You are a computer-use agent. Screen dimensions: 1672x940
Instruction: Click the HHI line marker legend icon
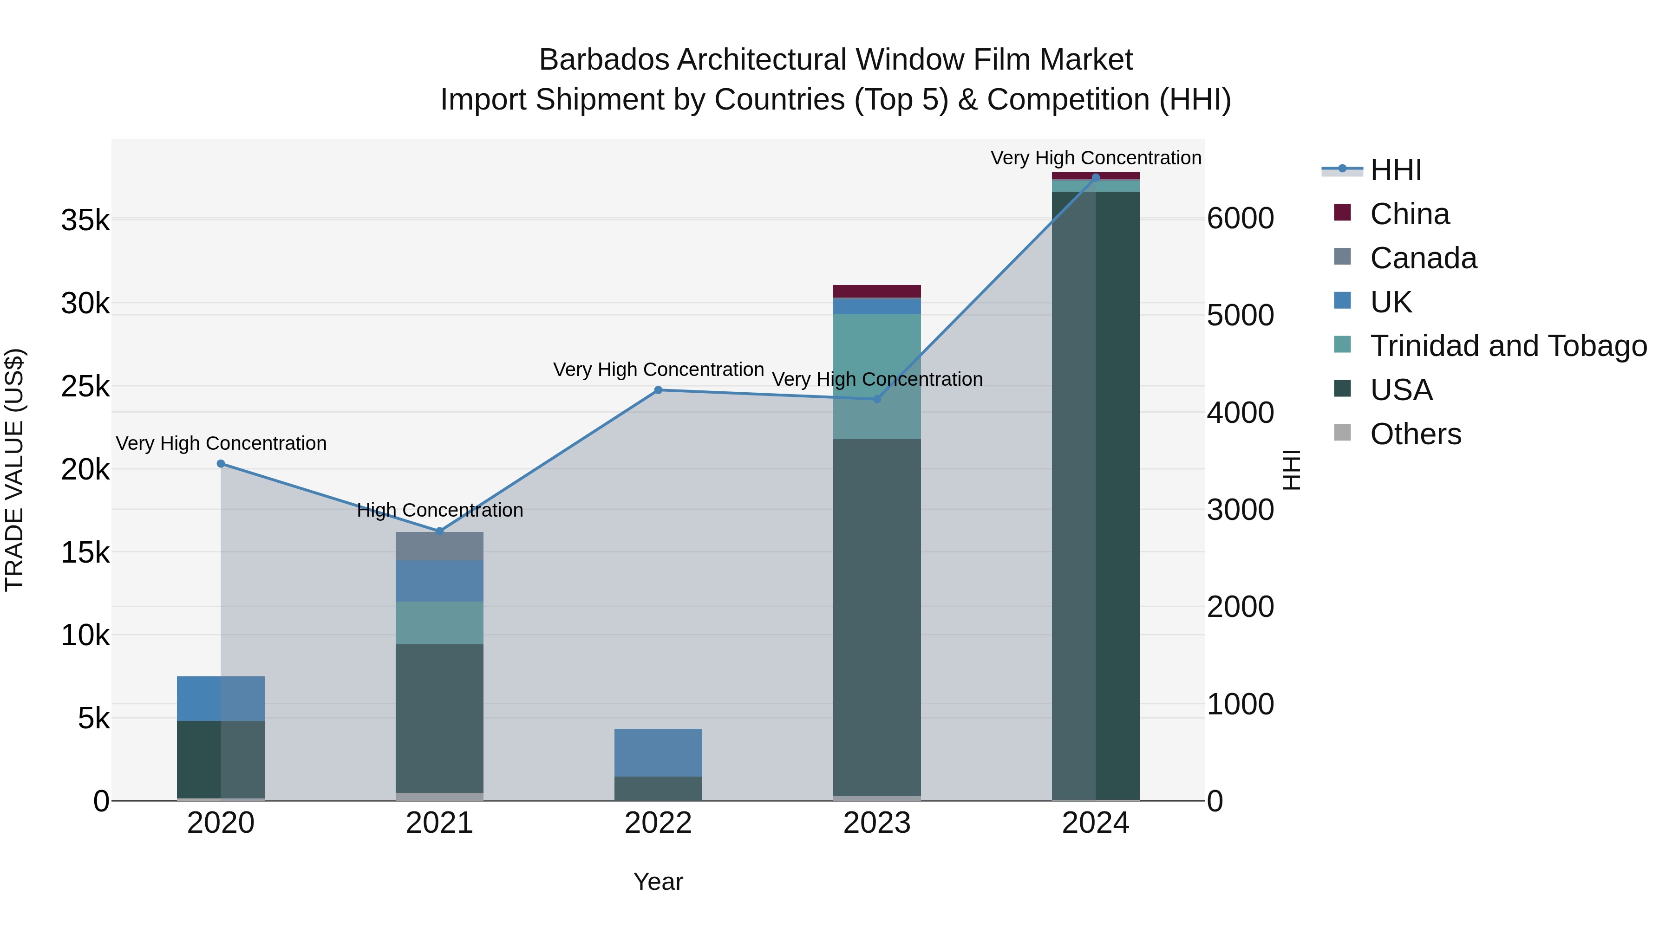pyautogui.click(x=1342, y=169)
